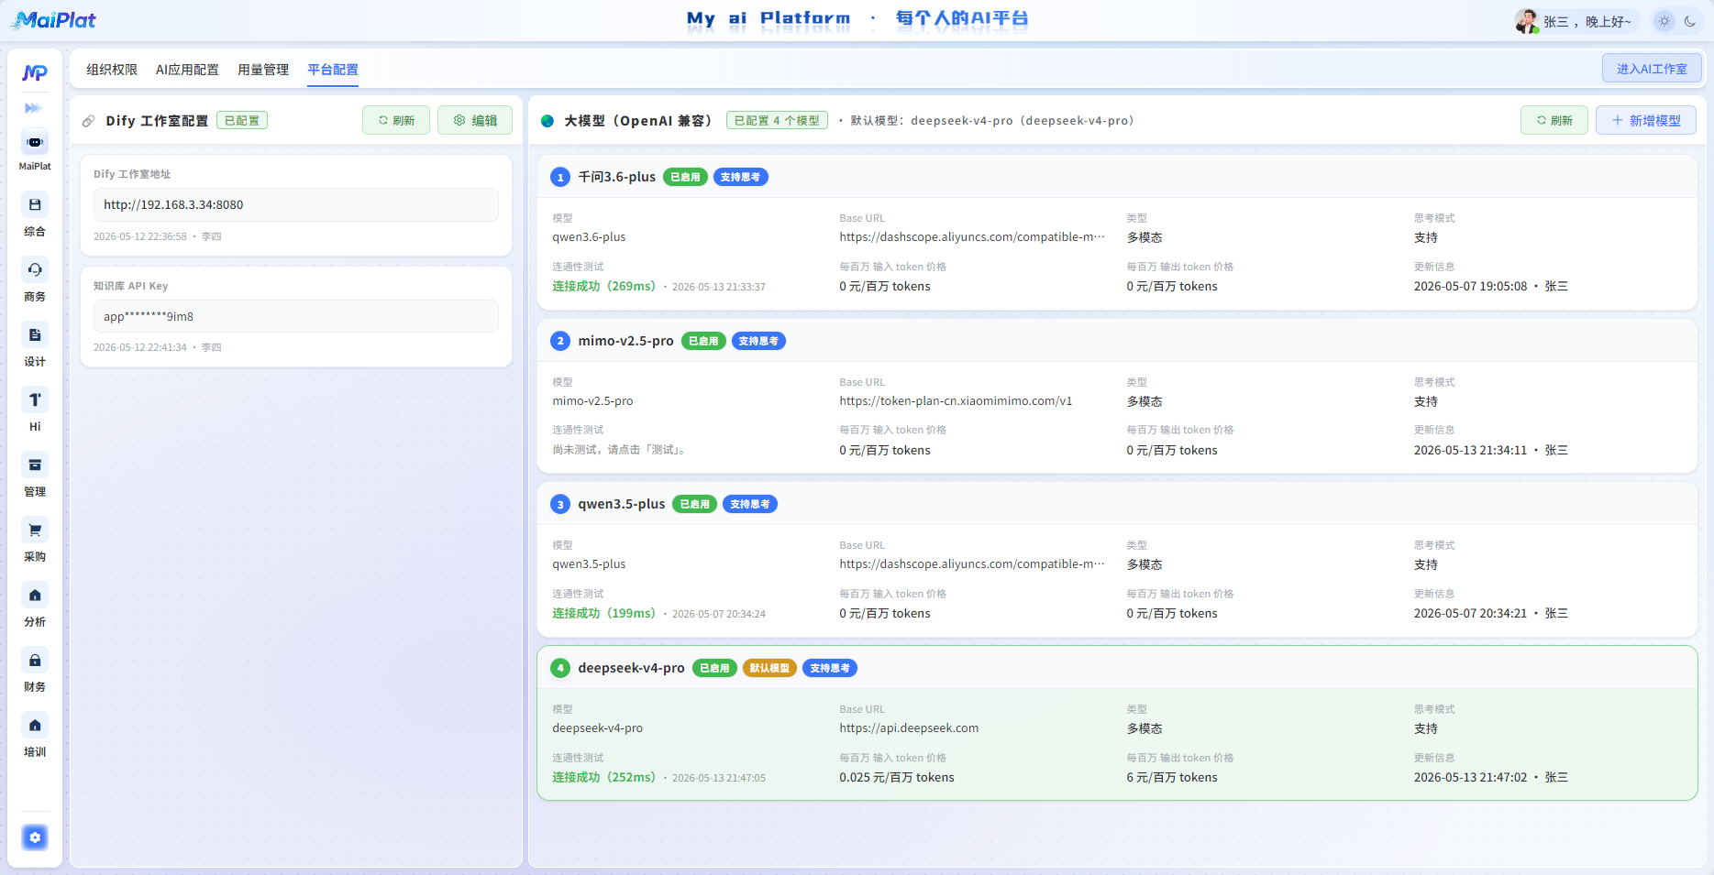Click the 尚未测试 connectivity message
This screenshot has width=1714, height=875.
(621, 450)
